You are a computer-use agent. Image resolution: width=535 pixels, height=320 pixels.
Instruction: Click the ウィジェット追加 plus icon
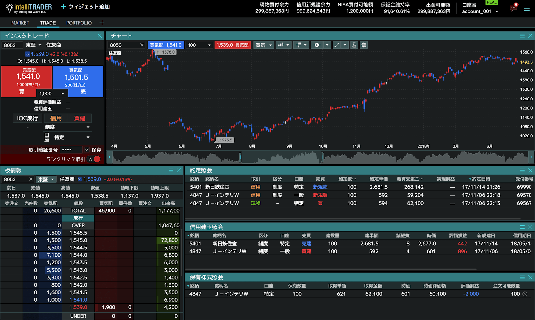click(63, 7)
